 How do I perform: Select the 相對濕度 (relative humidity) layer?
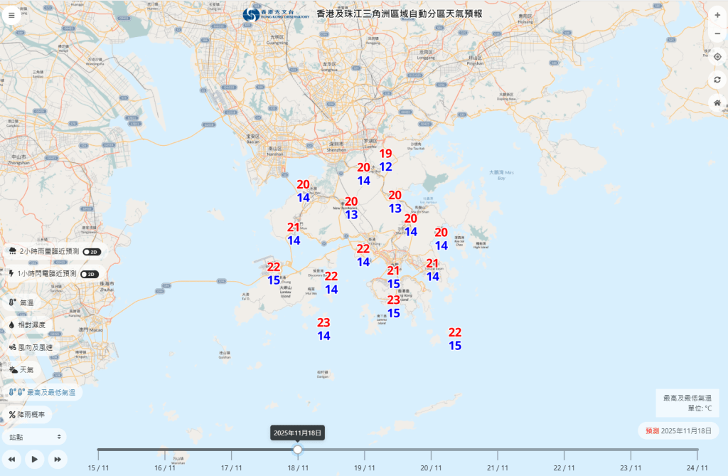(11, 326)
